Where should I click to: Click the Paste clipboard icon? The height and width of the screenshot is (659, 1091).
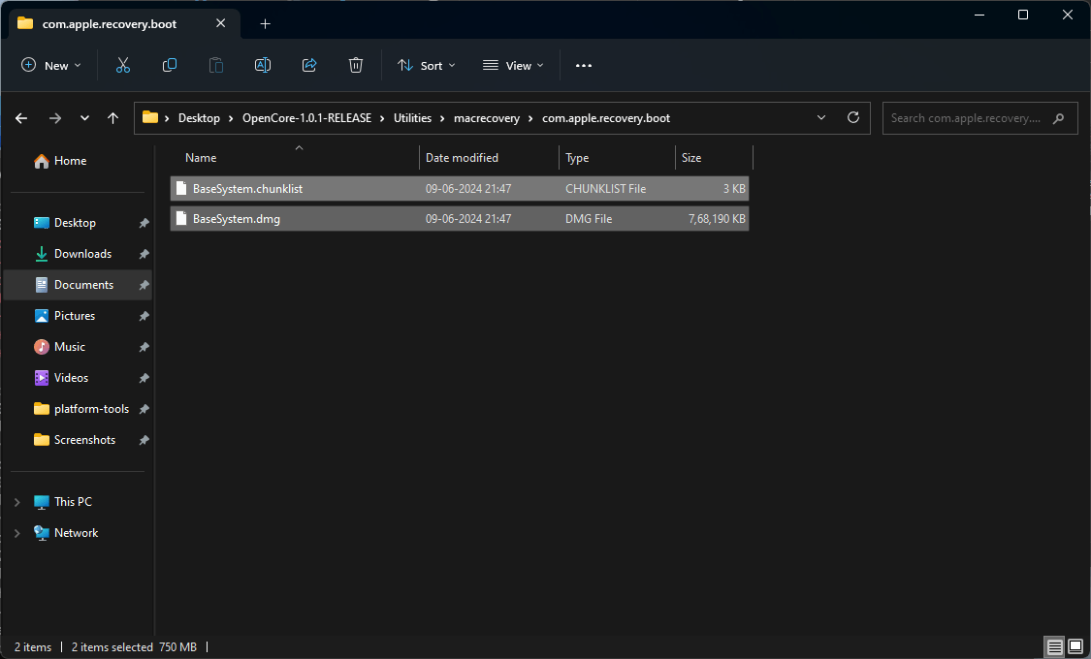click(x=216, y=65)
